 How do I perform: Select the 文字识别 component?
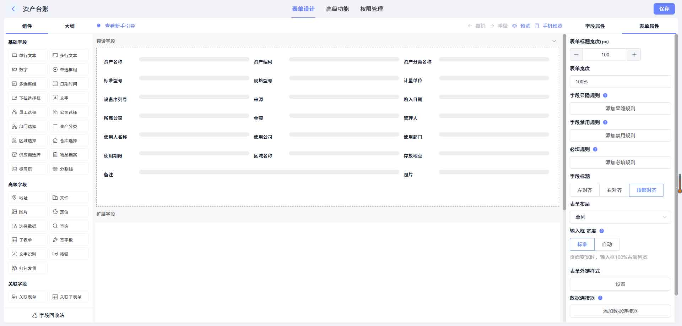[x=28, y=254]
